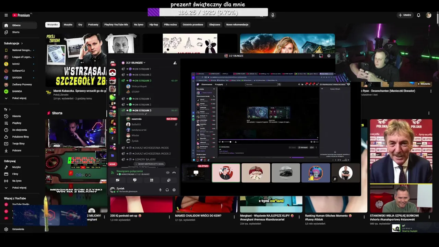Open Twoje filmy in the sidebar

pos(20,144)
